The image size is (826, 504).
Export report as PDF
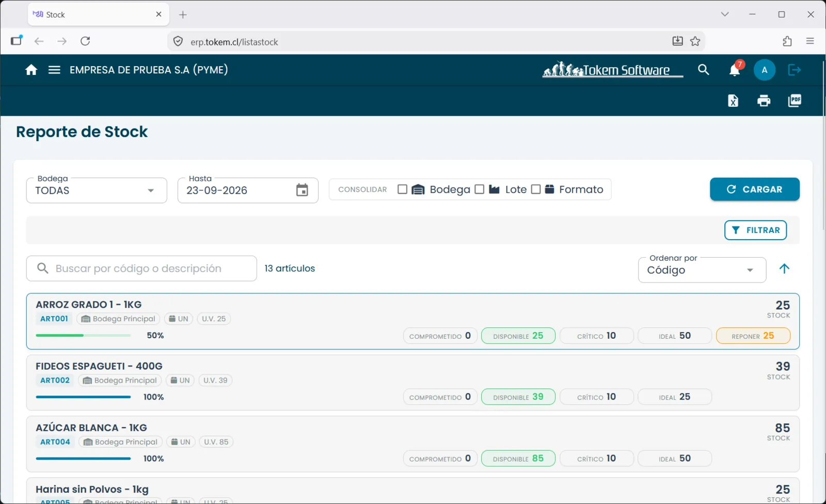(795, 101)
